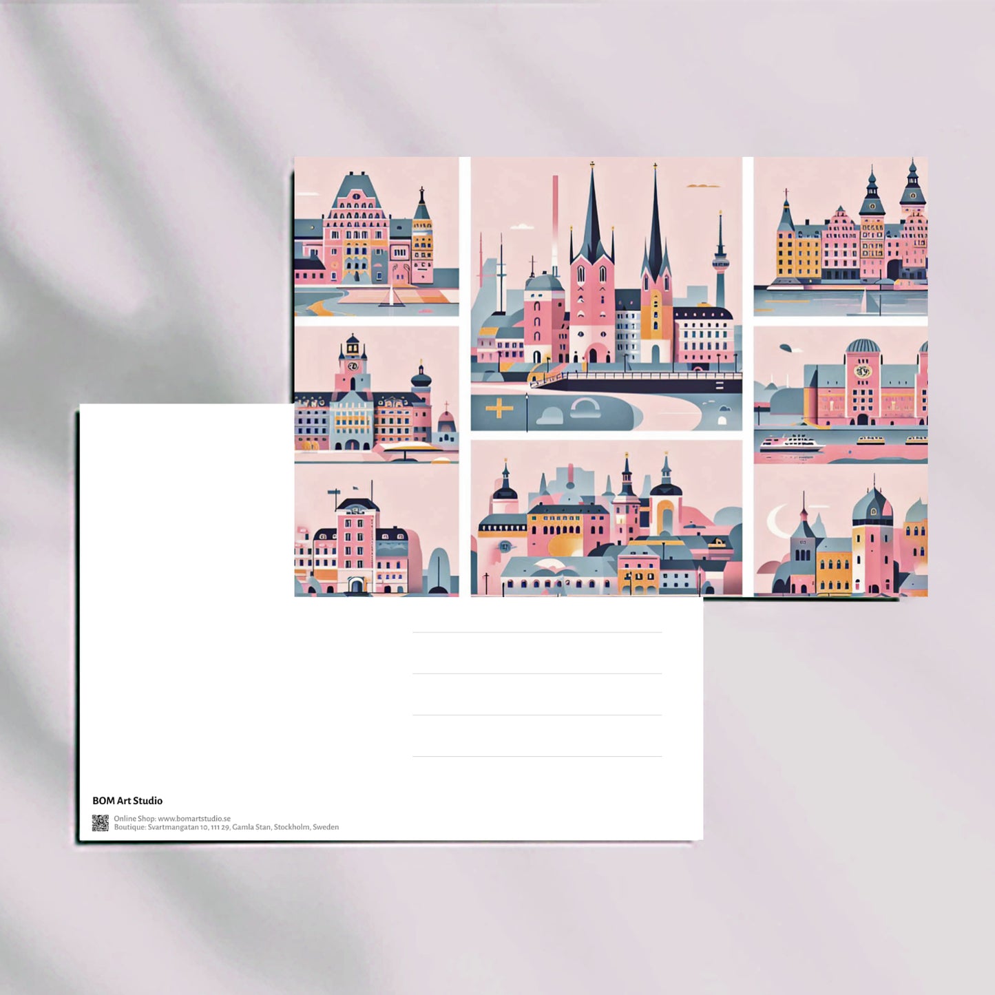Open the www.bomartstudio.se online shop link
The width and height of the screenshot is (995, 995).
pos(193,819)
